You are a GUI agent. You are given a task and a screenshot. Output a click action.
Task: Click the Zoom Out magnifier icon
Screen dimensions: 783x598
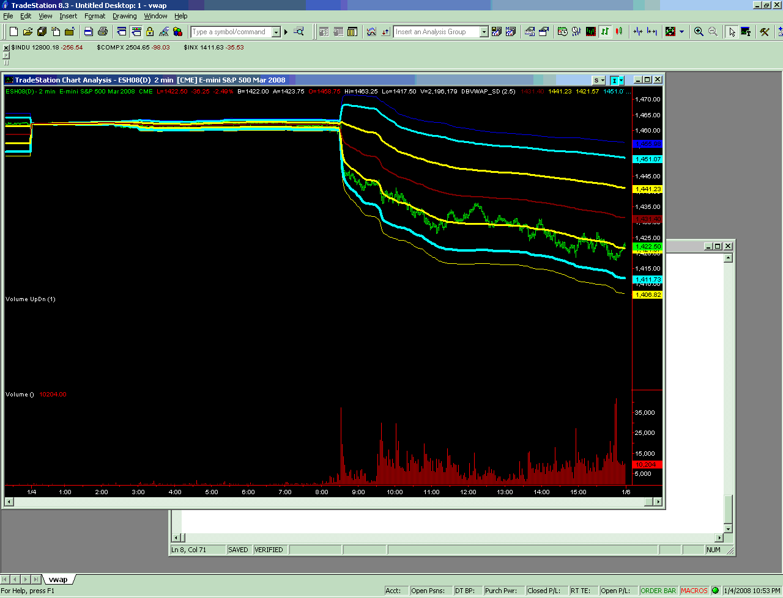pyautogui.click(x=713, y=32)
